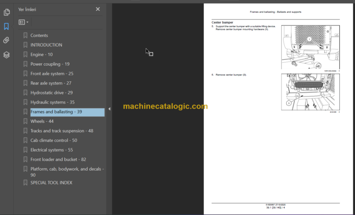Click the bookmark icon beside Electrical systems
Screen dimensions: 355x215
(x=25, y=150)
